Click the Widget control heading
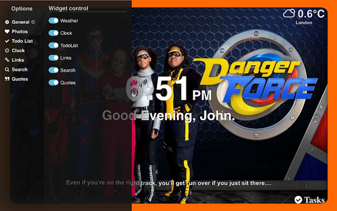The image size is (337, 211). tap(68, 8)
